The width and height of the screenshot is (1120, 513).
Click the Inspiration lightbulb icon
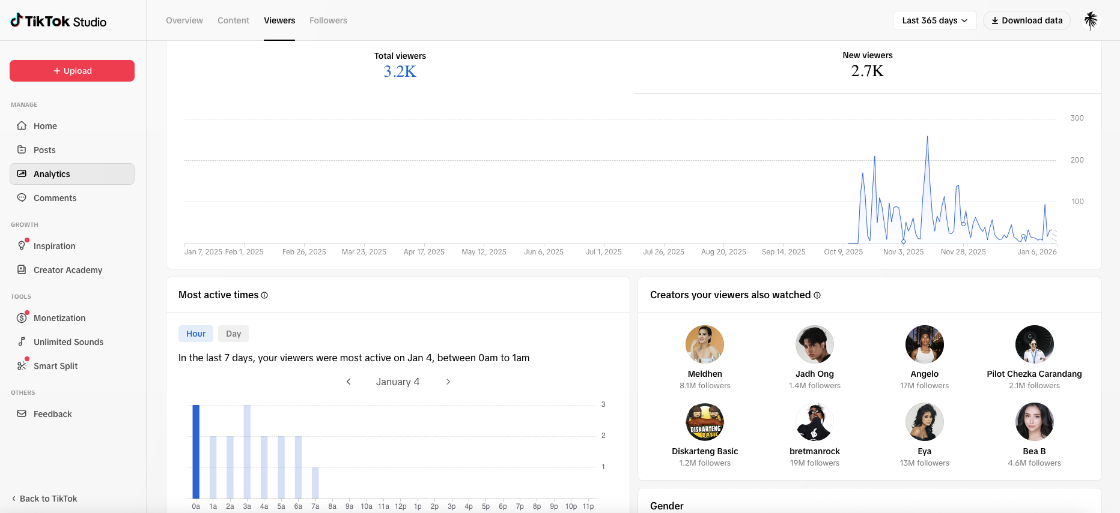(22, 246)
